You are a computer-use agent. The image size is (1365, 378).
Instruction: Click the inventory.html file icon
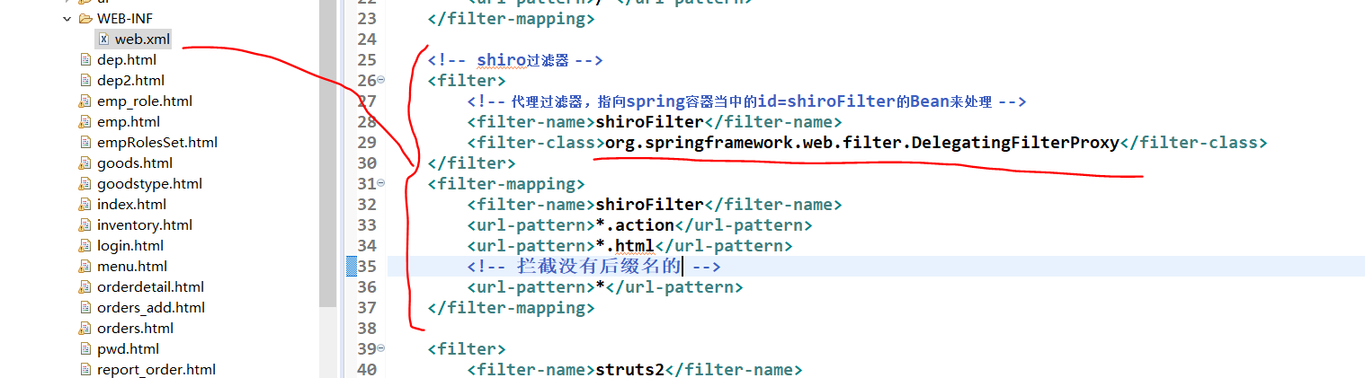pos(85,225)
